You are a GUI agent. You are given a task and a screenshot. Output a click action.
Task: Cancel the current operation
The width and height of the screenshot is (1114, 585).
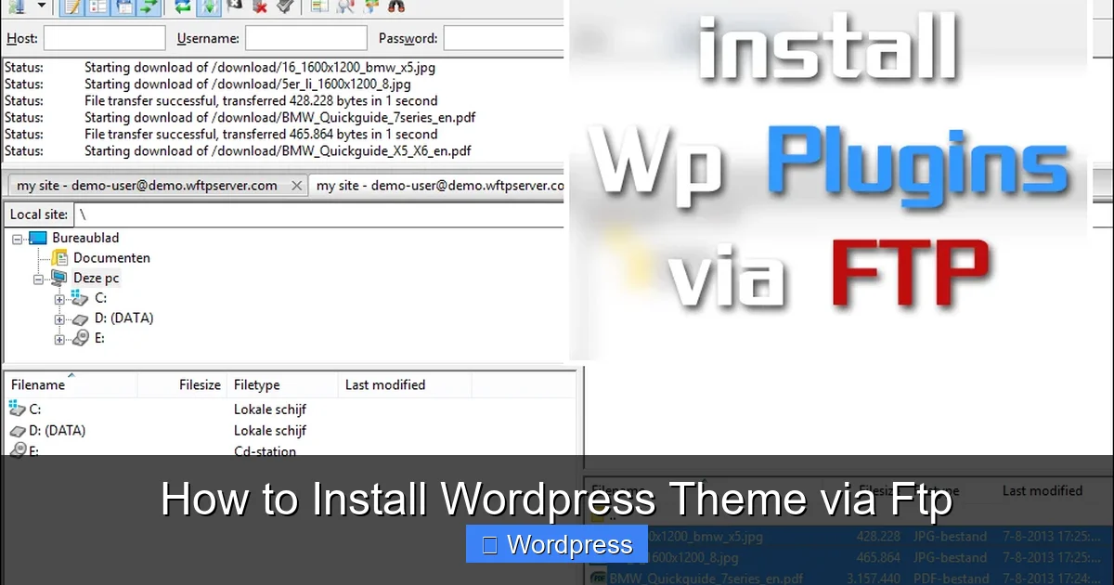tap(235, 6)
